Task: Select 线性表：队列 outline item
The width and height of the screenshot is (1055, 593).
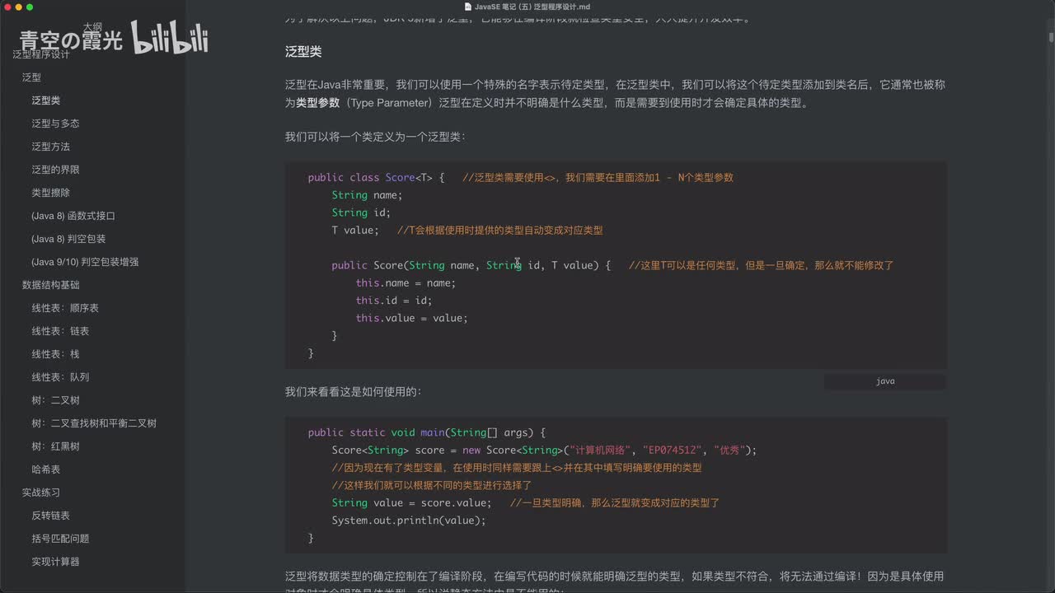Action: pyautogui.click(x=60, y=377)
